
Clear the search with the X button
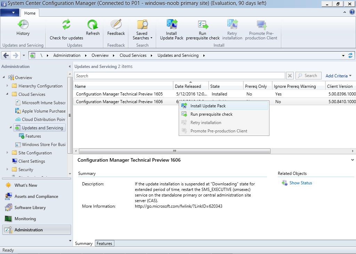290,76
